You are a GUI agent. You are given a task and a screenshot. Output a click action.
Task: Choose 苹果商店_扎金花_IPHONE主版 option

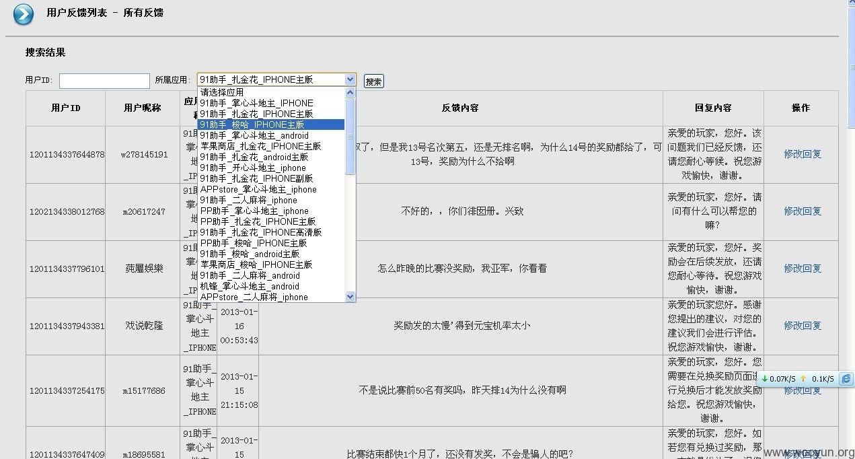click(x=271, y=146)
